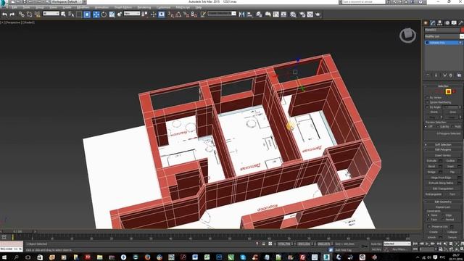
Task: Enable the By Vertex checkbox
Action: pyautogui.click(x=427, y=97)
